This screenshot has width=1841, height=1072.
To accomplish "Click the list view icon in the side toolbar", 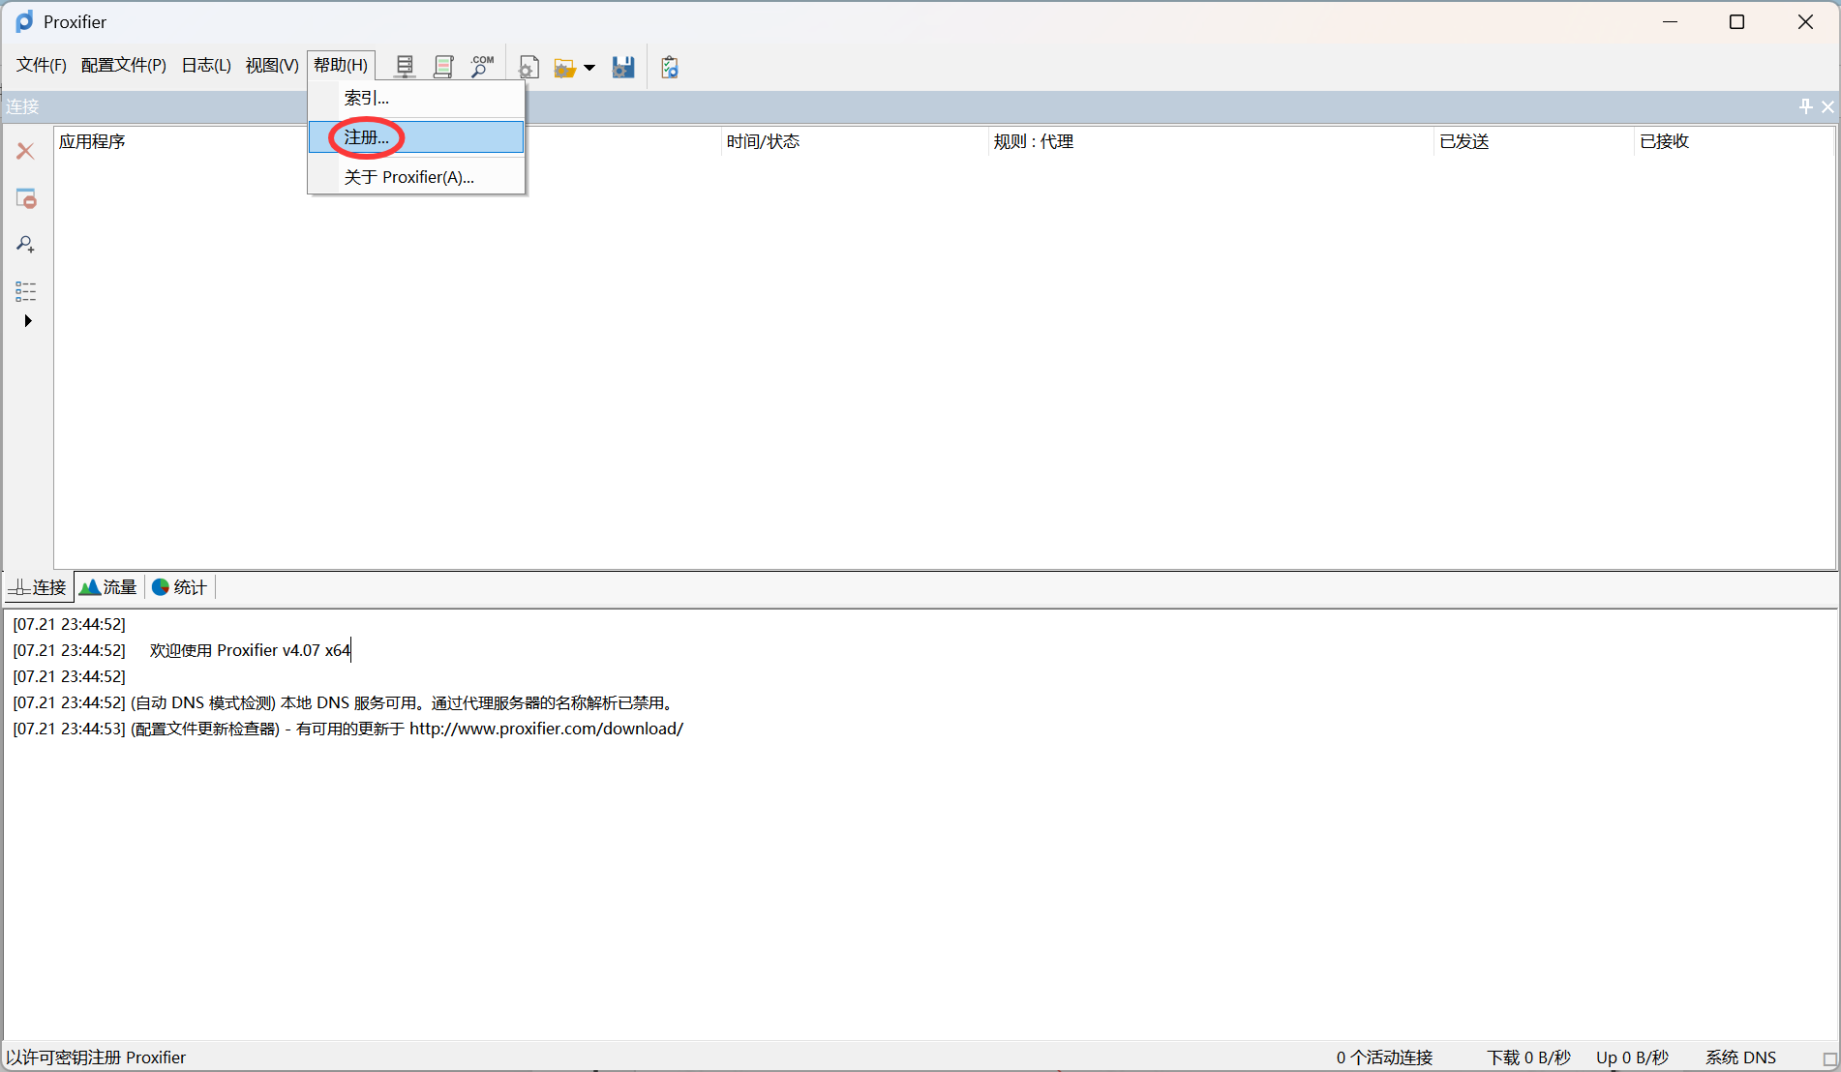I will point(26,291).
